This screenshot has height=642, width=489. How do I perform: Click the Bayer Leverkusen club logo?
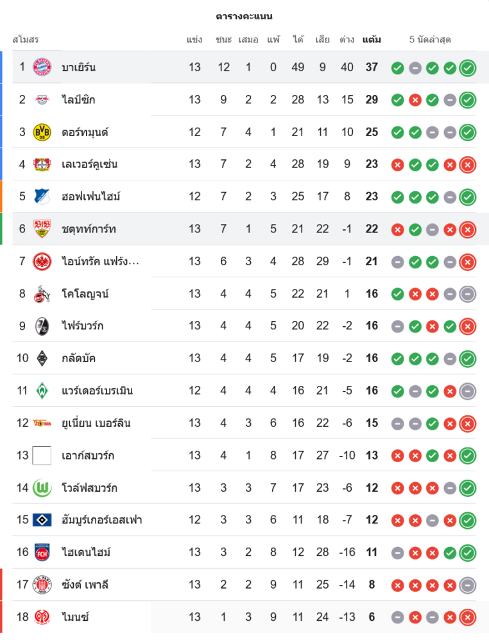click(x=42, y=164)
